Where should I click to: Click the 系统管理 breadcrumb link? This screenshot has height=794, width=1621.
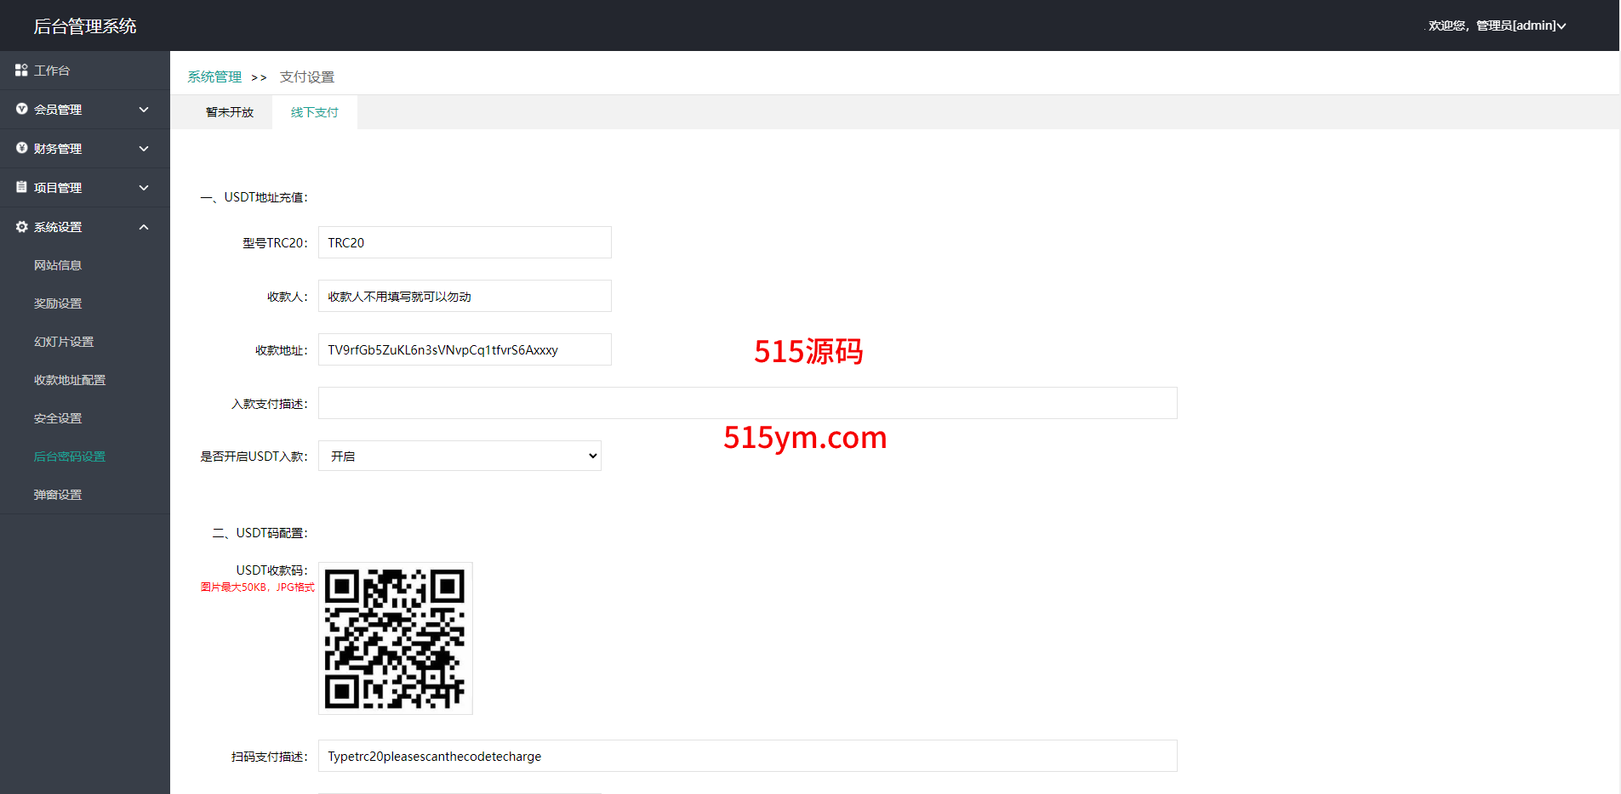[214, 77]
